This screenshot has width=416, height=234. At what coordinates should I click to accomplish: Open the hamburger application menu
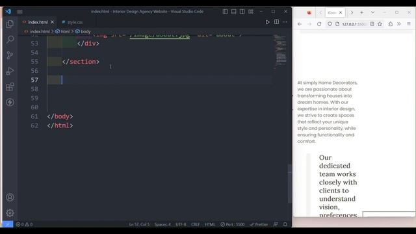(x=19, y=12)
